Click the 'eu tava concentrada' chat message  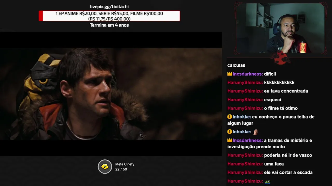click(286, 91)
